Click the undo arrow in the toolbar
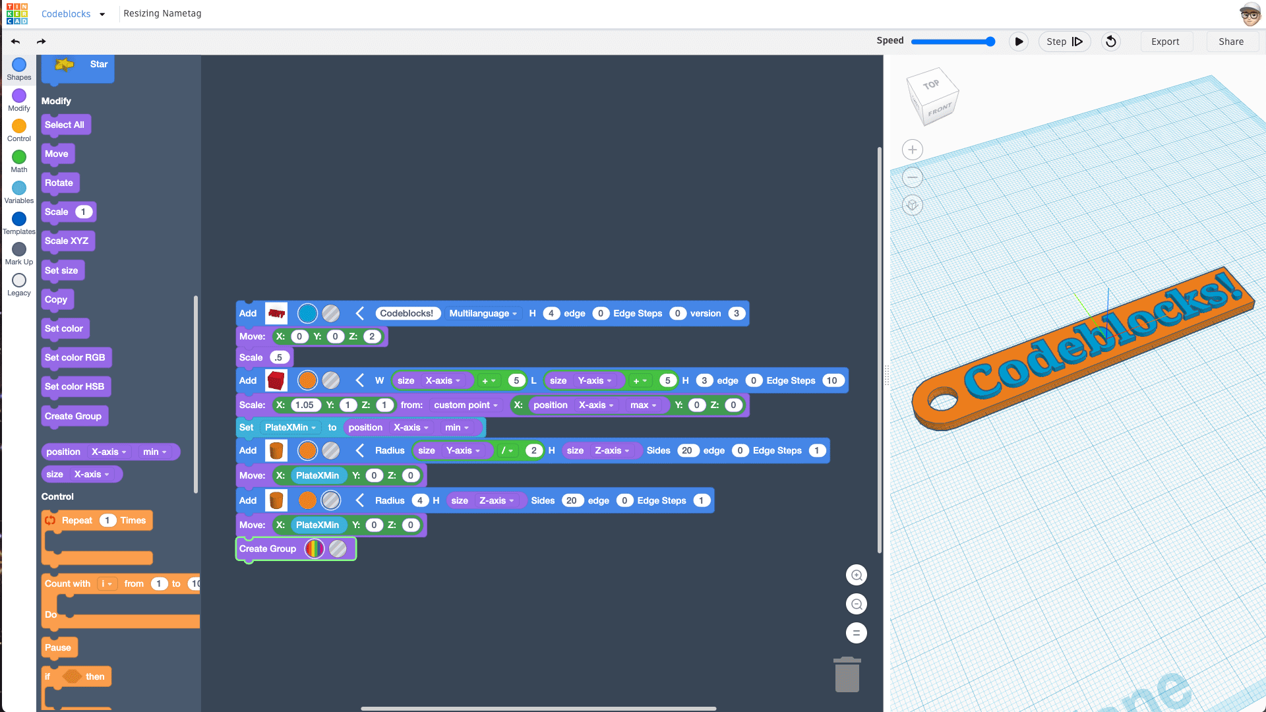 [x=15, y=41]
